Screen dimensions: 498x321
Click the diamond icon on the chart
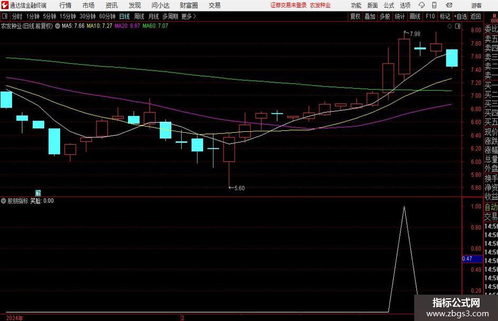(x=450, y=26)
